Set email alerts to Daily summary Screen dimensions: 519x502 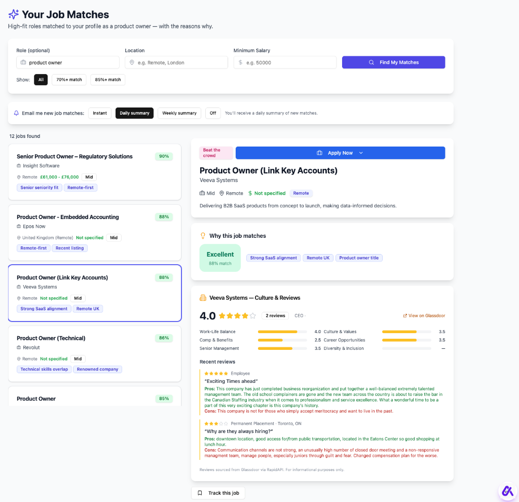point(134,113)
